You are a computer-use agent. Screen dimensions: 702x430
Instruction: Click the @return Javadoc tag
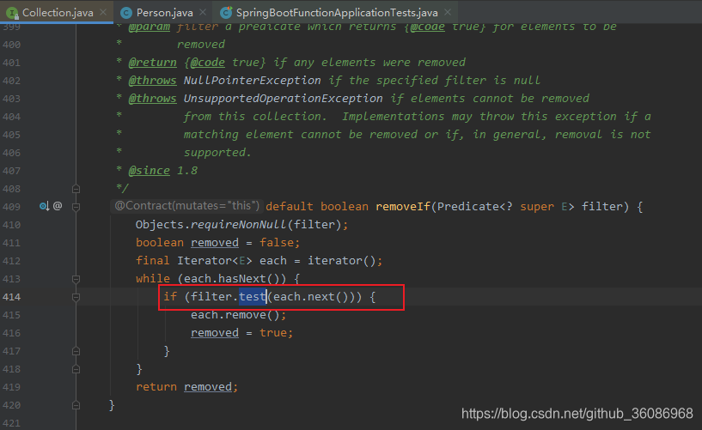pyautogui.click(x=153, y=62)
